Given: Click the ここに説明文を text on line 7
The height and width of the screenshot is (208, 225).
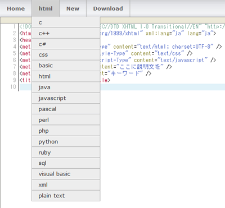Looking at the screenshot, I should coord(139,67).
